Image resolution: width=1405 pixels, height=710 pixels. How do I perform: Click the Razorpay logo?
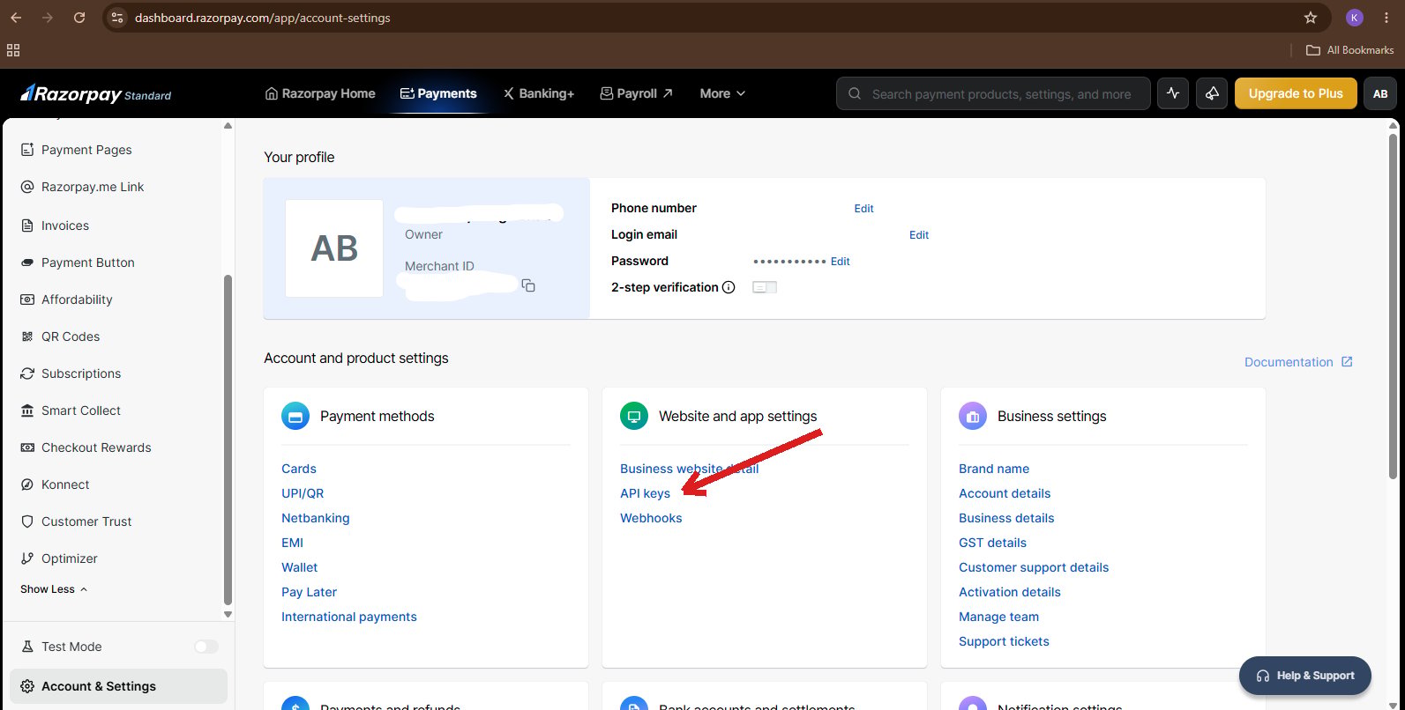pyautogui.click(x=96, y=93)
